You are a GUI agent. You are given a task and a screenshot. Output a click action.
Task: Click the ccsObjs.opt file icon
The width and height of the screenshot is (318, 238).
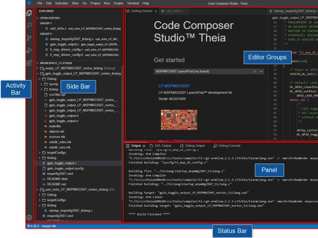(x=46, y=94)
